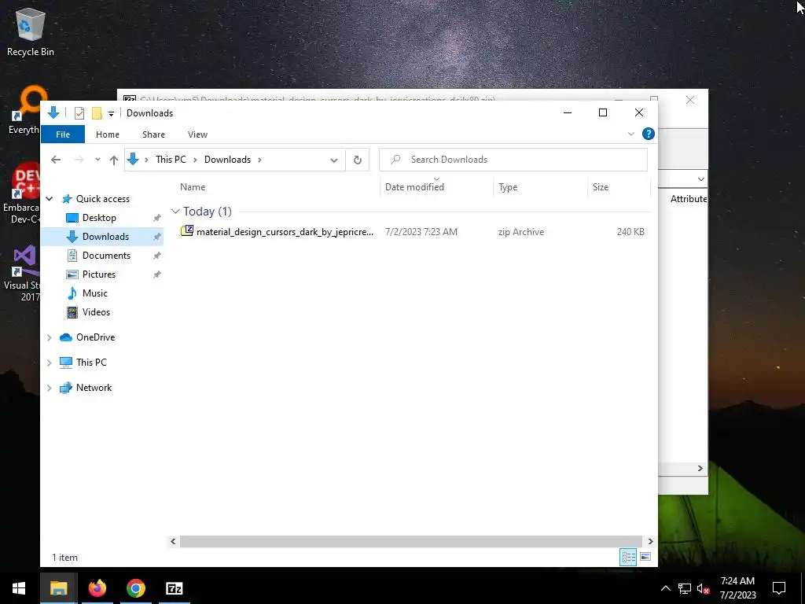Switch to Details view layout icon

click(628, 558)
